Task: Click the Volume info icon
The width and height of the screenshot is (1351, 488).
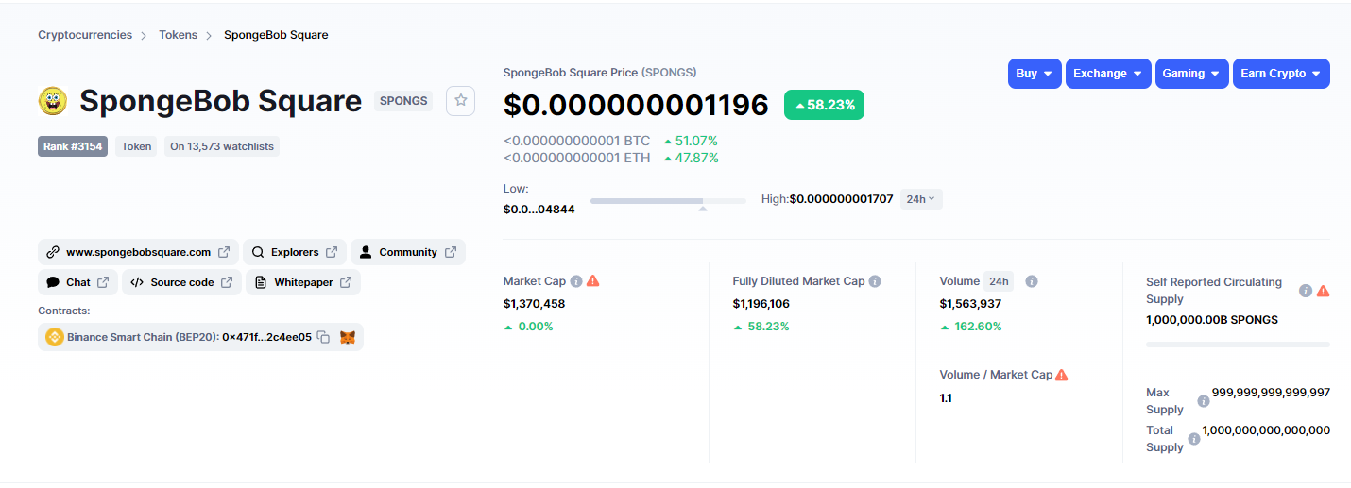Action: 1032,281
